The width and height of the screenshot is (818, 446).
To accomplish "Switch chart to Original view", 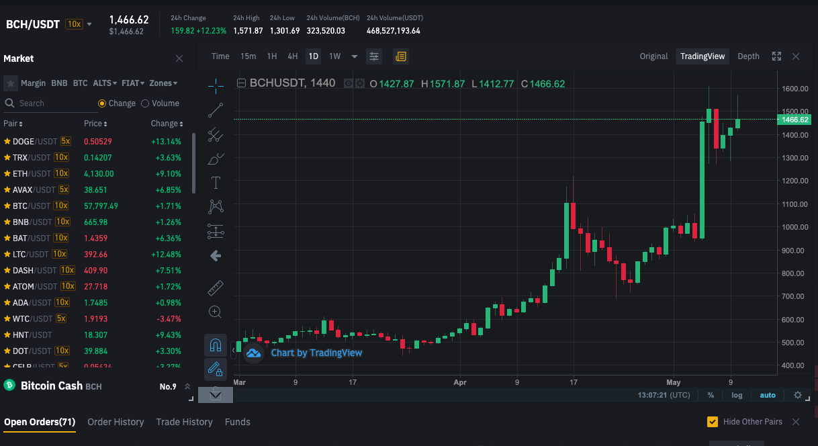I will (653, 56).
